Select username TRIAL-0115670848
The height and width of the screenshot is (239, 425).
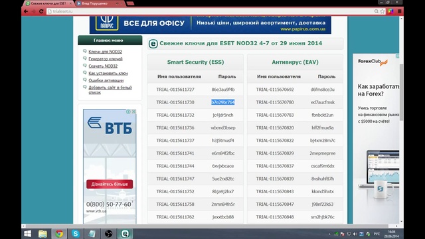click(275, 217)
